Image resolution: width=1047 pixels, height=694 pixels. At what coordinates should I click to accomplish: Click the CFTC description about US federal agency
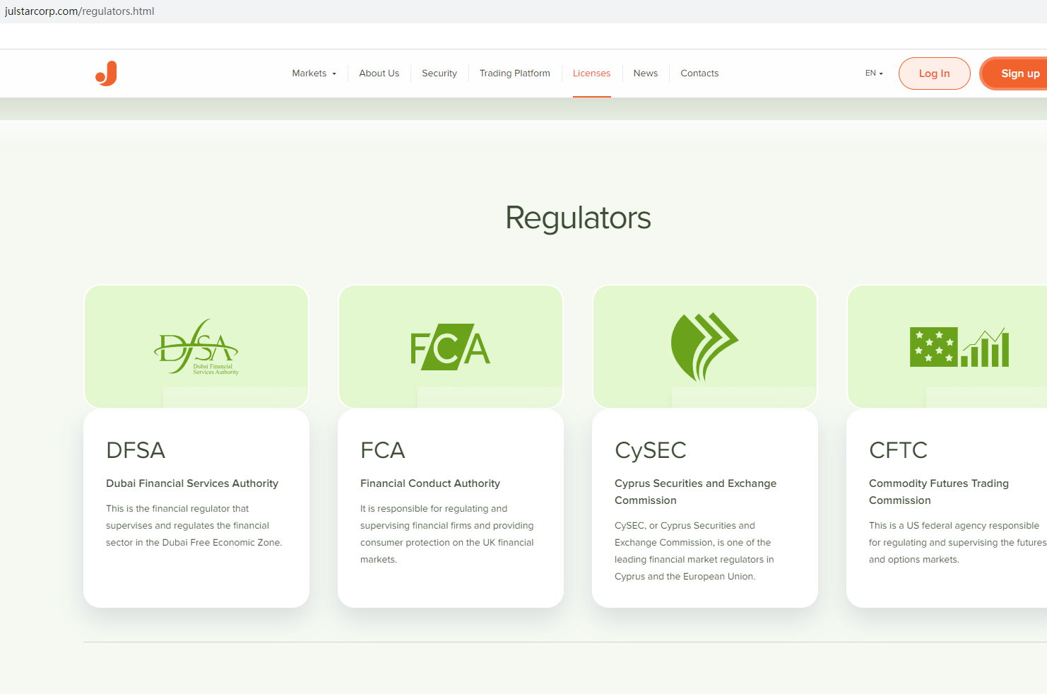[958, 543]
